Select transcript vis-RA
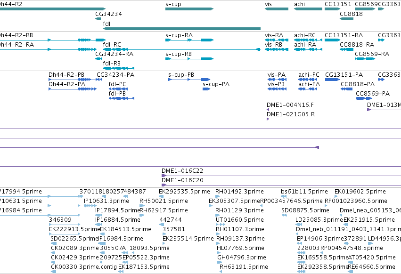This screenshot has width=401, height=274. 277,40
